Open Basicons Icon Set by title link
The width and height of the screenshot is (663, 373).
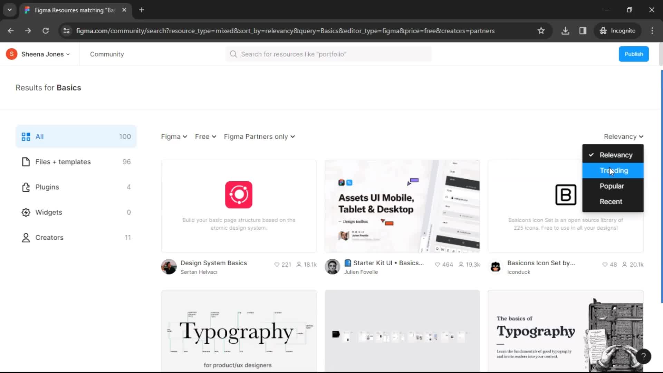(x=541, y=263)
